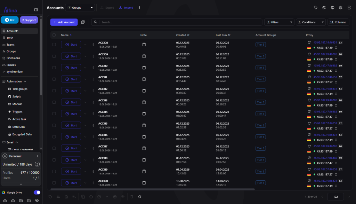Click the Support button

(29, 20)
